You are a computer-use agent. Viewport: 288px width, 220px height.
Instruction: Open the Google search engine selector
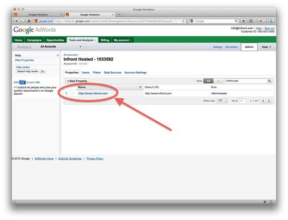click(191, 21)
